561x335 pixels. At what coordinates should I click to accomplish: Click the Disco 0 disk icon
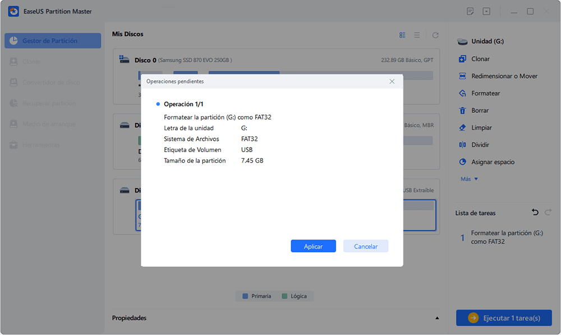point(124,59)
